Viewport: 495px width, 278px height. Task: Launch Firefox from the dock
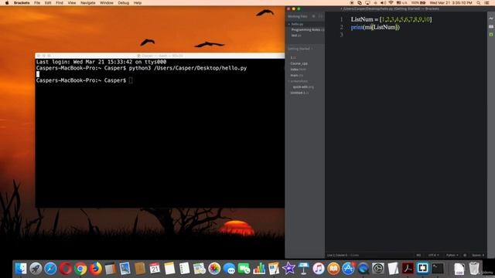95,269
